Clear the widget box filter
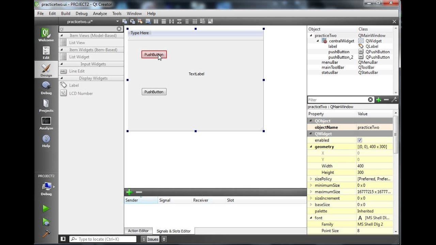Image resolution: width=436 pixels, height=245 pixels. pyautogui.click(x=119, y=29)
